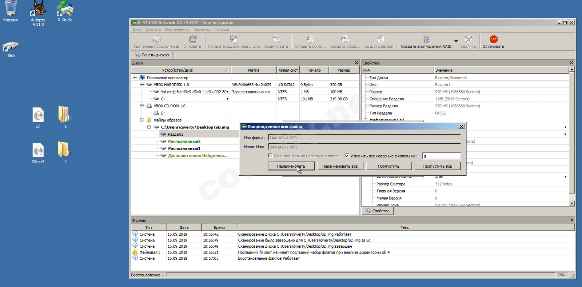Click the properties panel scroll down arrow
Viewport: 582px width, 287px height.
(x=572, y=203)
